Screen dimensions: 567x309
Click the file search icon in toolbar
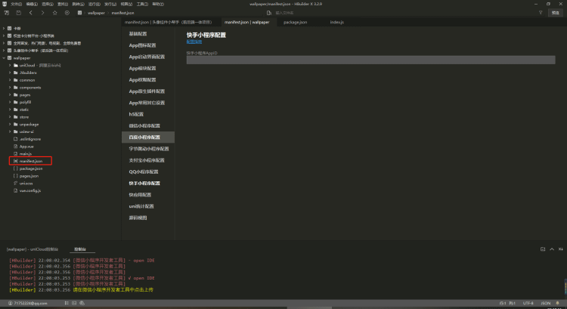pos(268,13)
